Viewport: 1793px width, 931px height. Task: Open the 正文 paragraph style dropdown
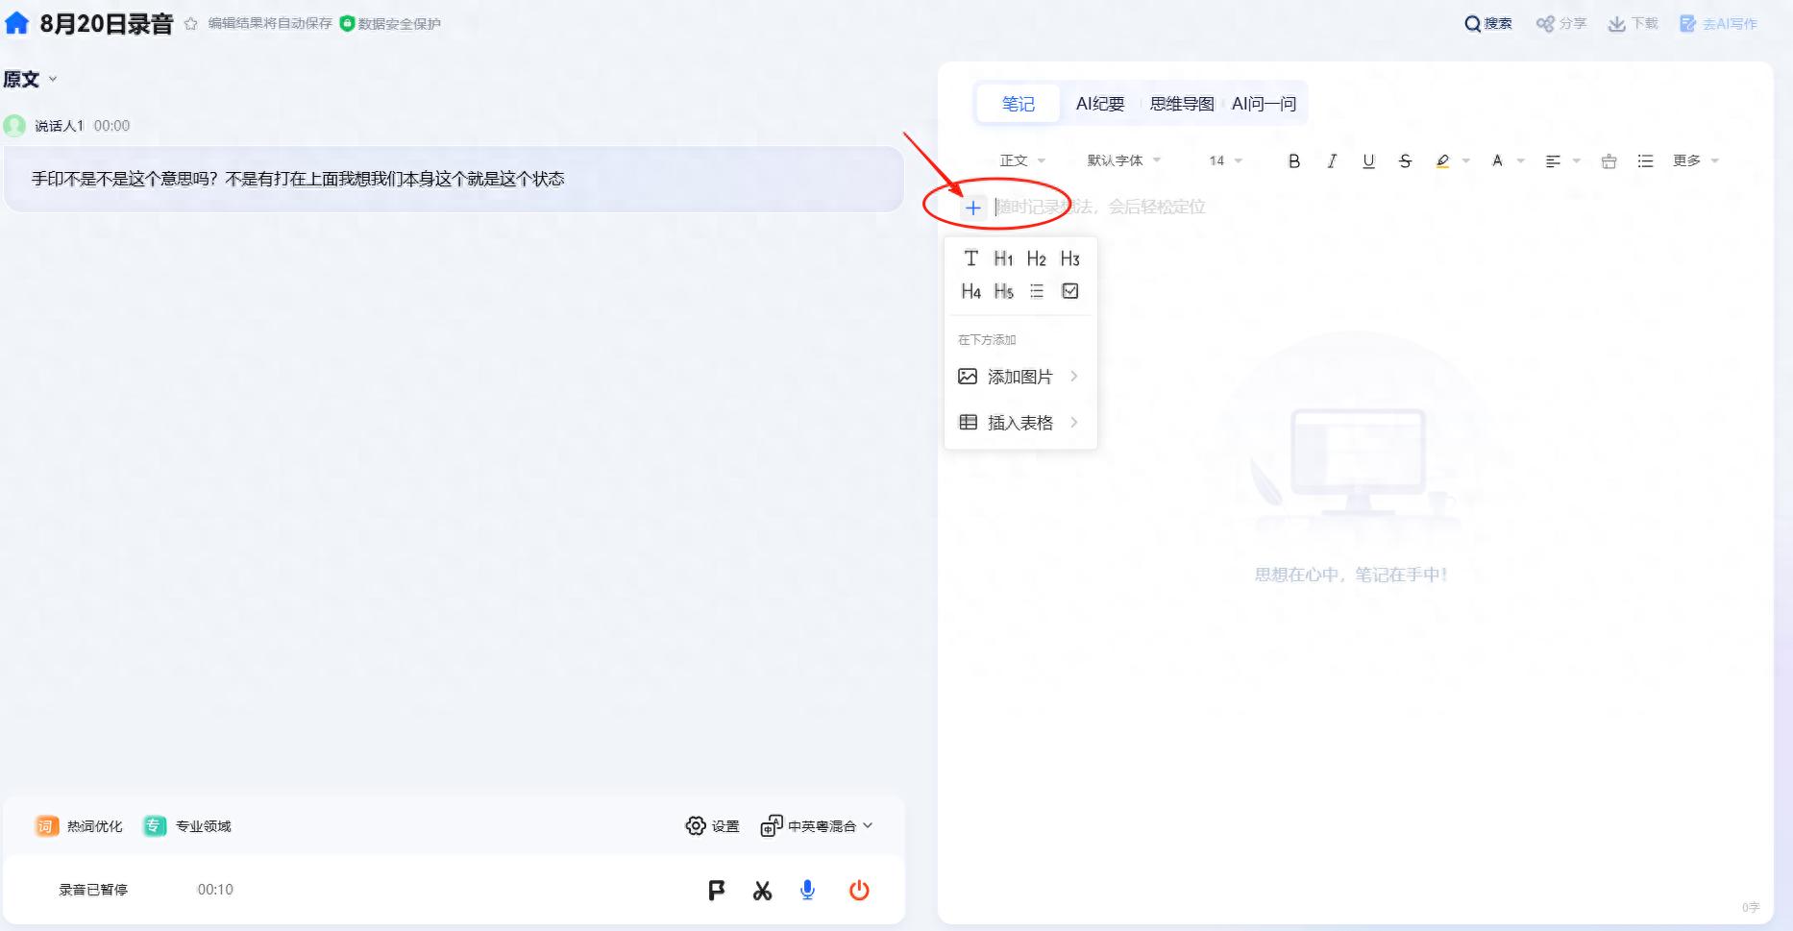coord(1022,160)
